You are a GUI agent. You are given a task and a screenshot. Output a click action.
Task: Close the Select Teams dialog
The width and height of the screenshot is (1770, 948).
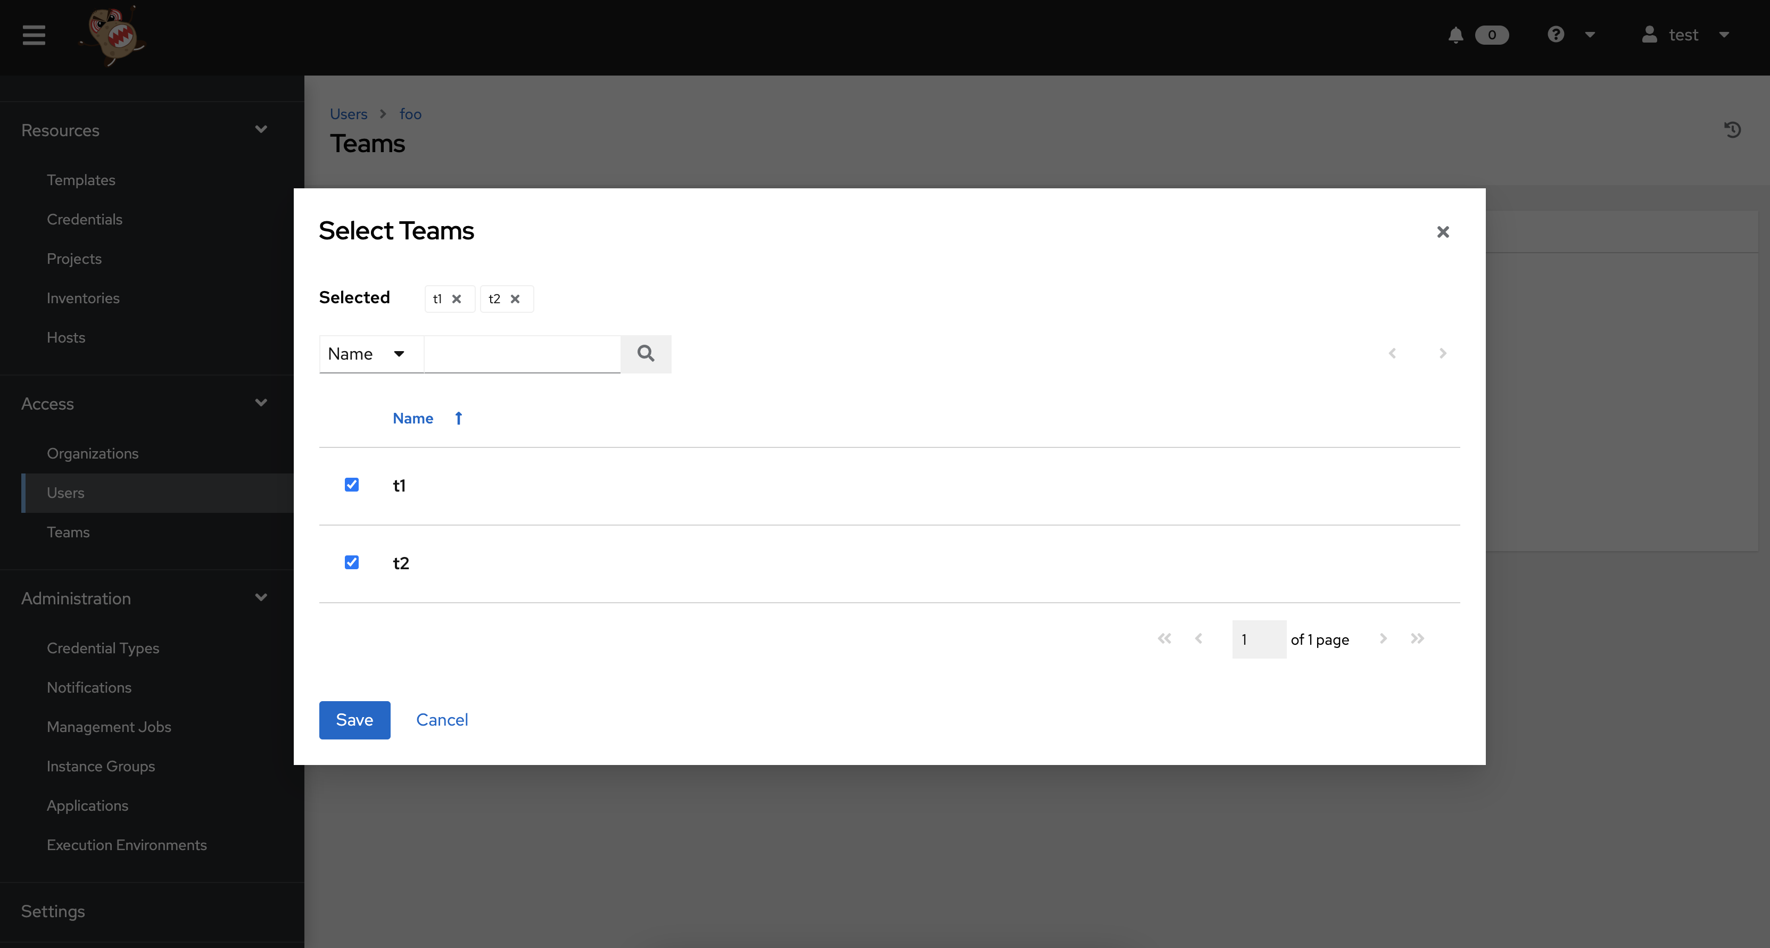(1443, 231)
